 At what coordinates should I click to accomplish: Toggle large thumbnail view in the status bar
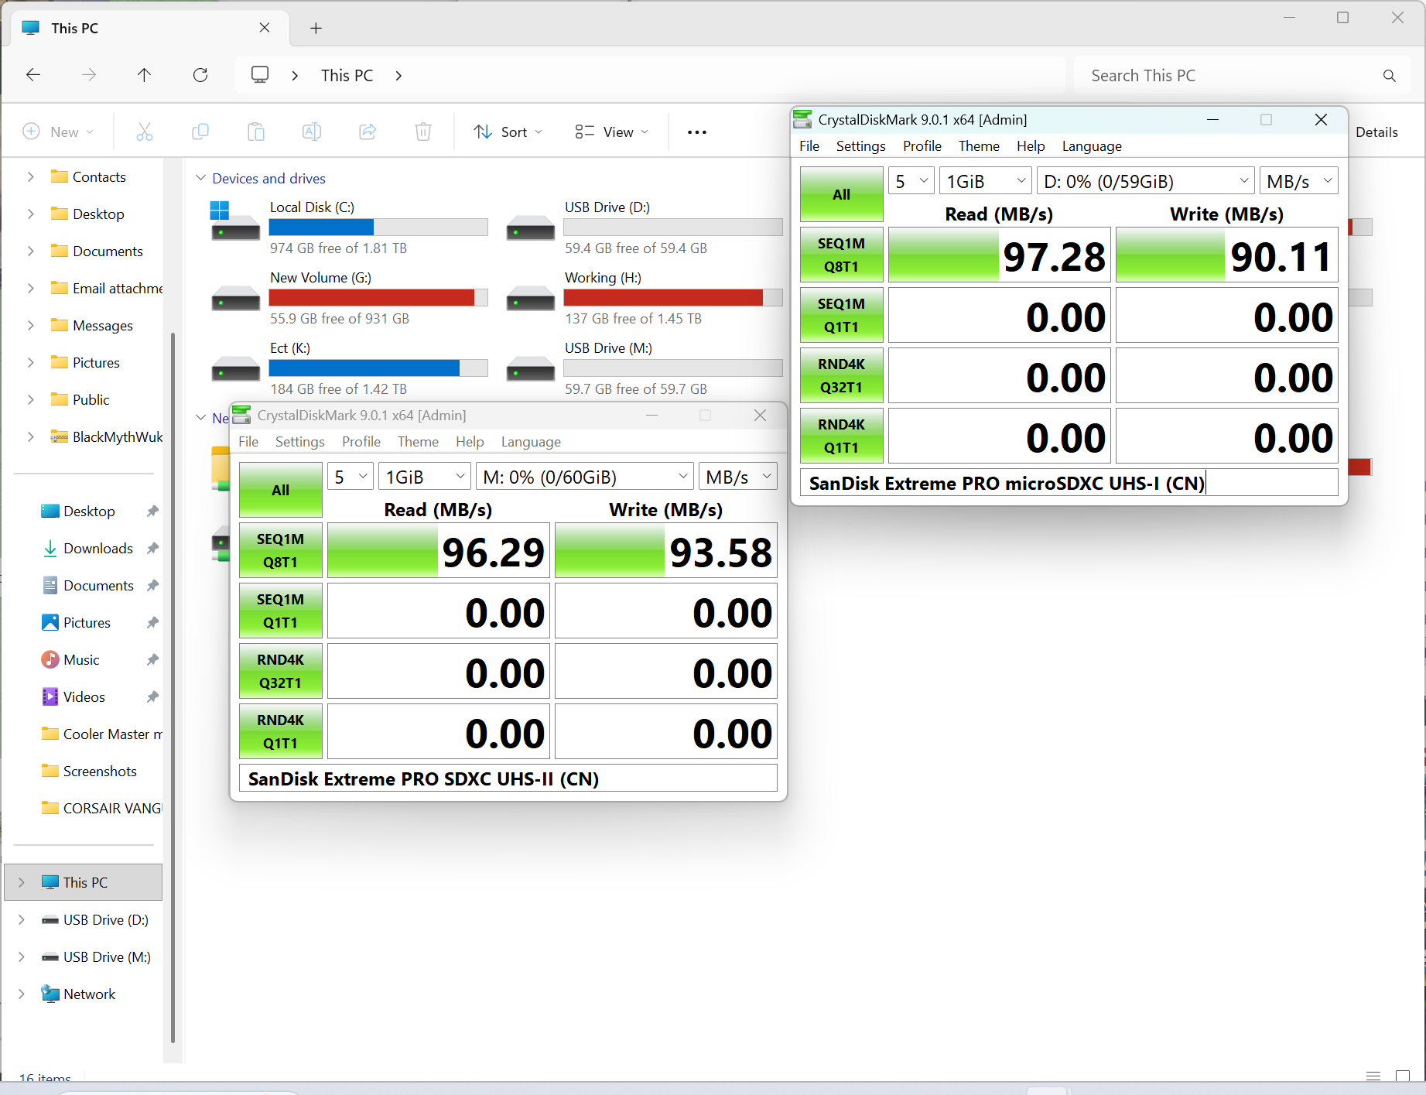click(1402, 1076)
